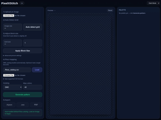161x120 pixels.
Task: Click Generate pattern button
Action: pos(23,95)
